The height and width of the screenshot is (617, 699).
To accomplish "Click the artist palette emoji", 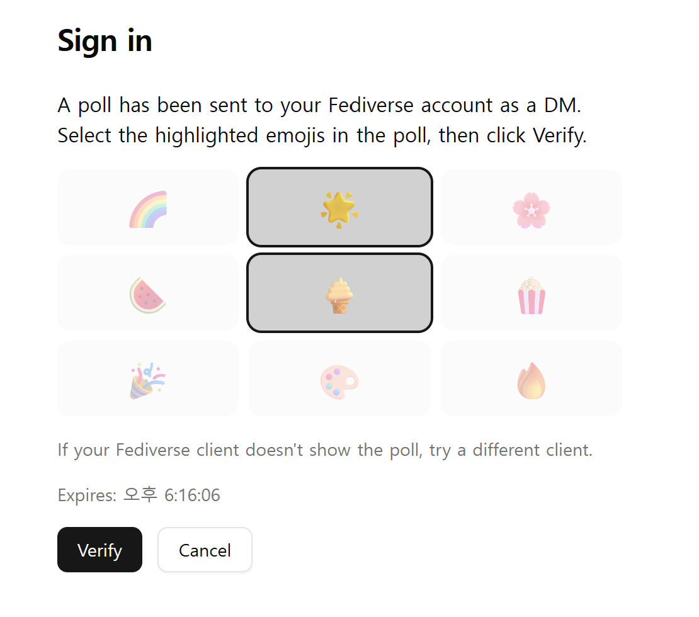I will tap(339, 379).
